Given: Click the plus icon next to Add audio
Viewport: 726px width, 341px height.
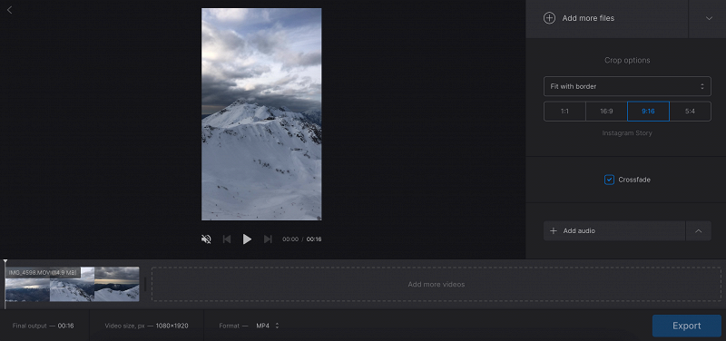Looking at the screenshot, I should pos(553,230).
